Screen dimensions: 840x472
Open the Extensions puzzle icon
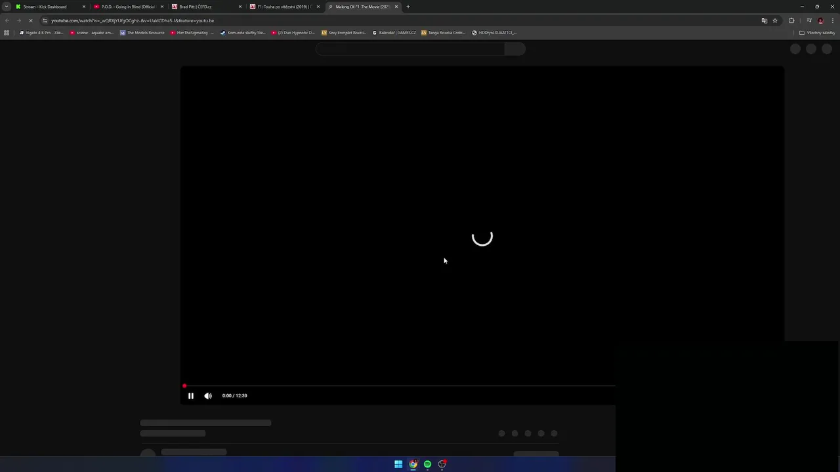tap(791, 20)
